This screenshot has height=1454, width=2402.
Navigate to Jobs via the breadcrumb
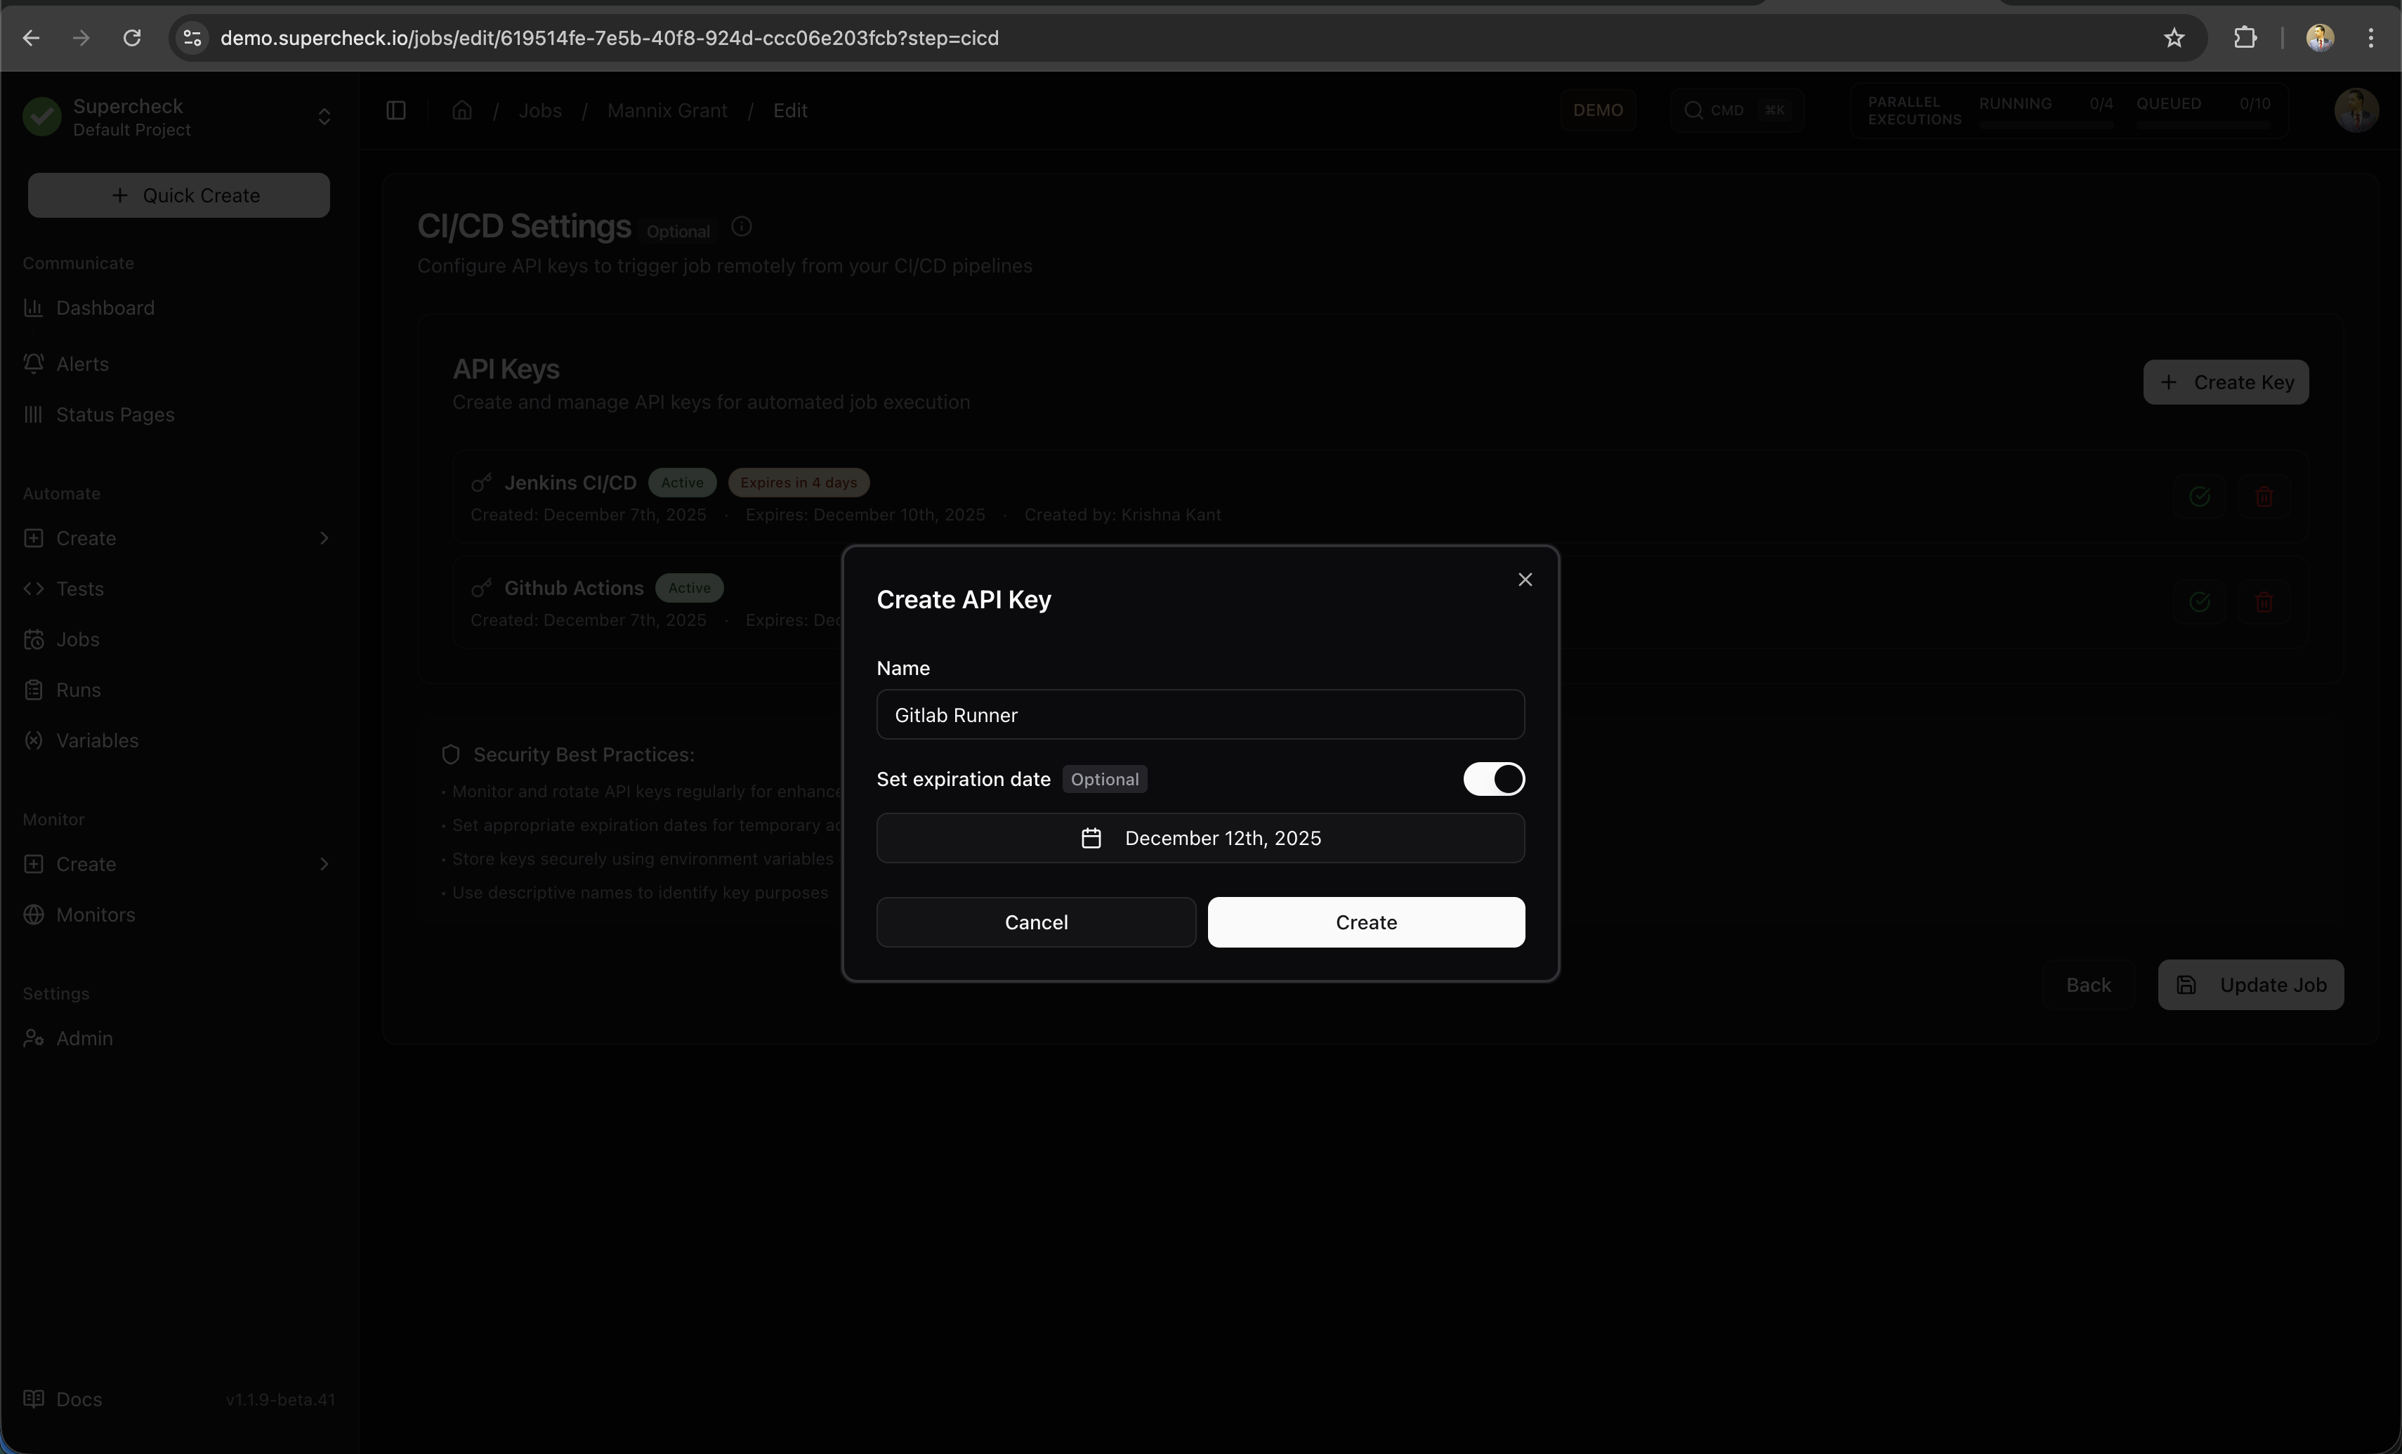tap(540, 110)
